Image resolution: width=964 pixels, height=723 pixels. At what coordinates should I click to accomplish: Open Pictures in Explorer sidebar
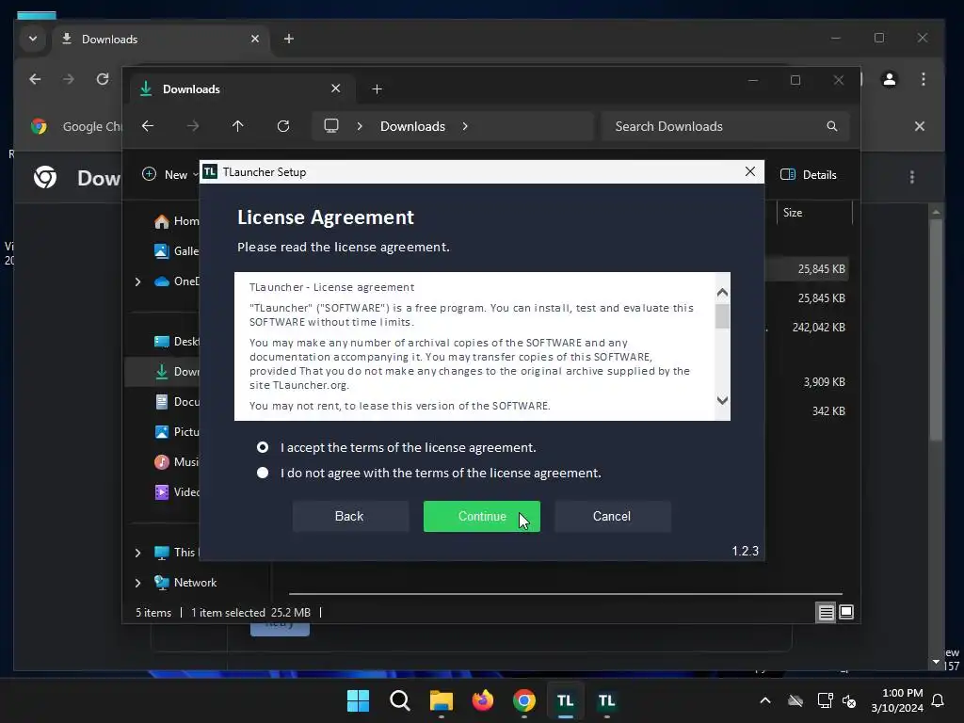tap(176, 431)
